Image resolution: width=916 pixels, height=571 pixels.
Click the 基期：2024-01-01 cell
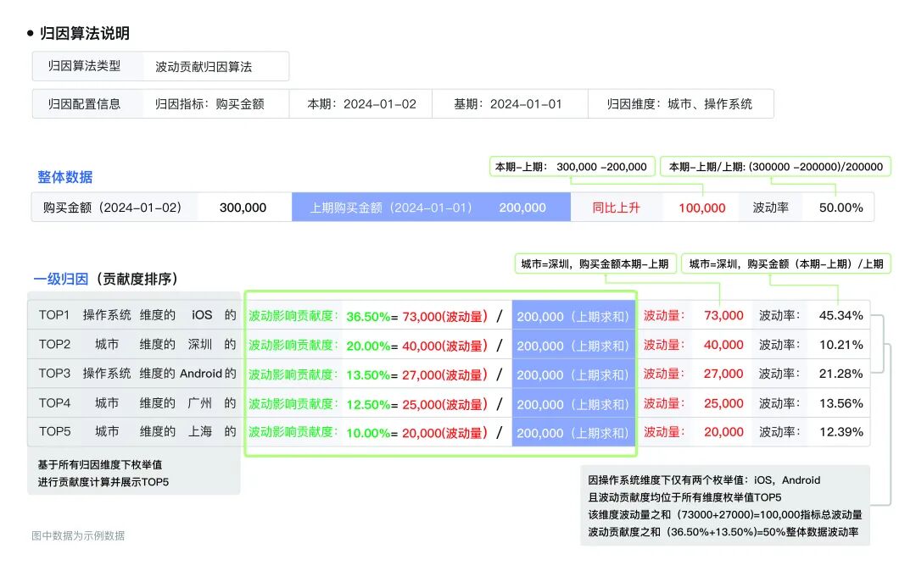click(x=508, y=104)
